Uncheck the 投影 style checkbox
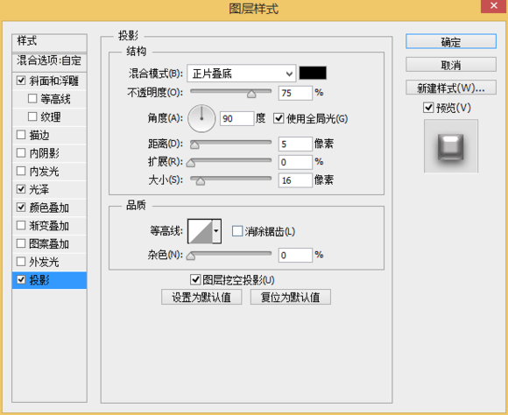 coord(21,279)
